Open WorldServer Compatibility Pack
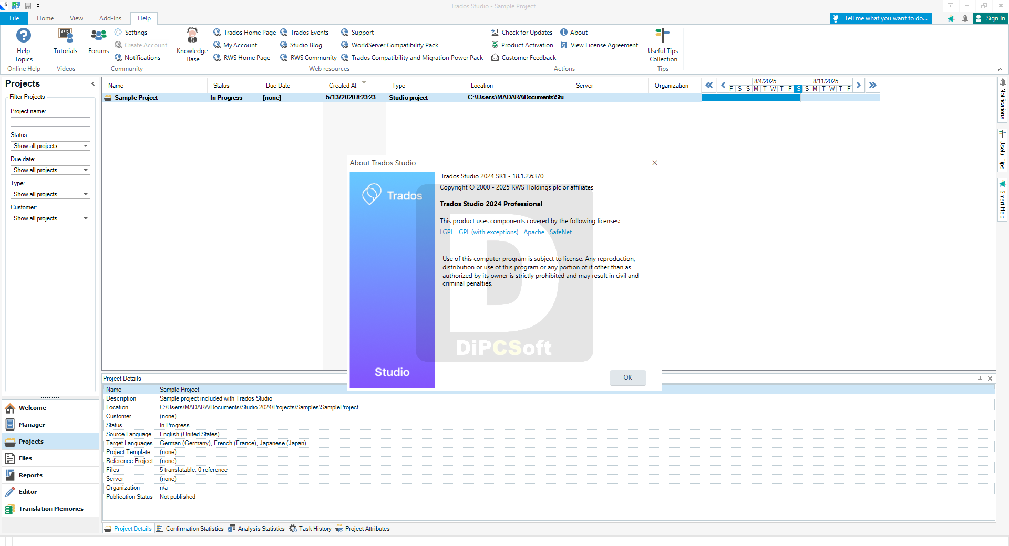 (389, 45)
